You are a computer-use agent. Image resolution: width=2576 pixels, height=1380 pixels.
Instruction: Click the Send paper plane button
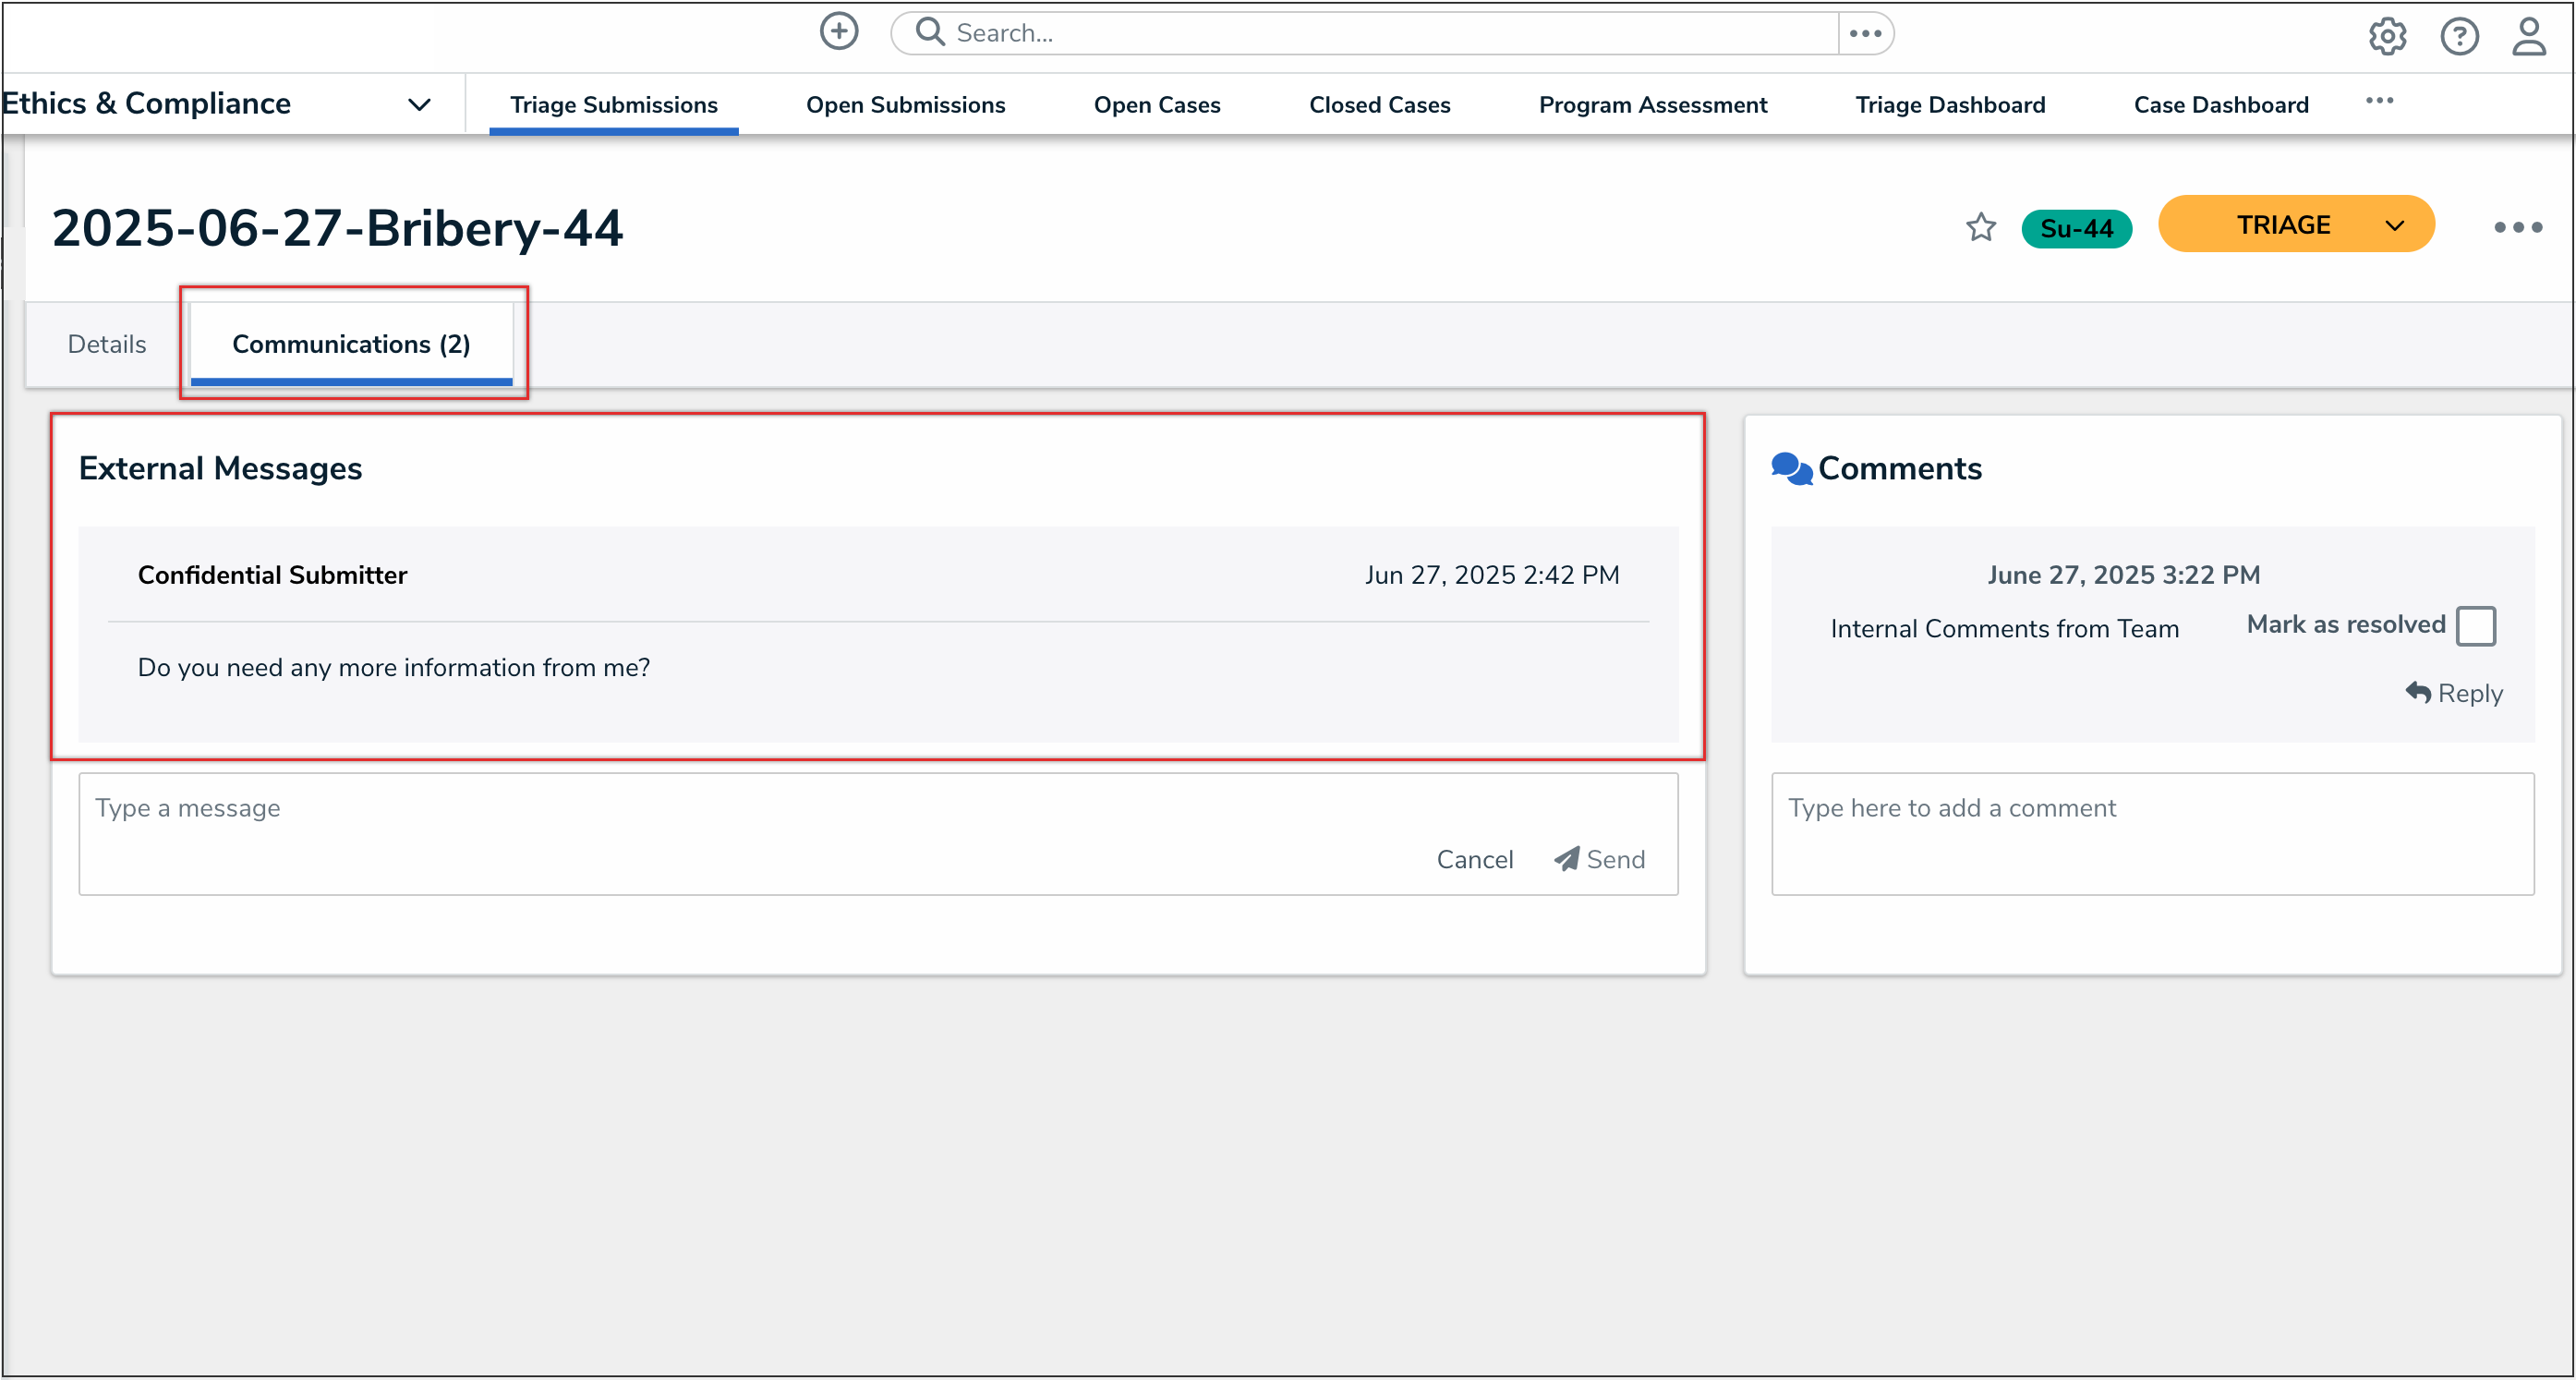tap(1599, 859)
